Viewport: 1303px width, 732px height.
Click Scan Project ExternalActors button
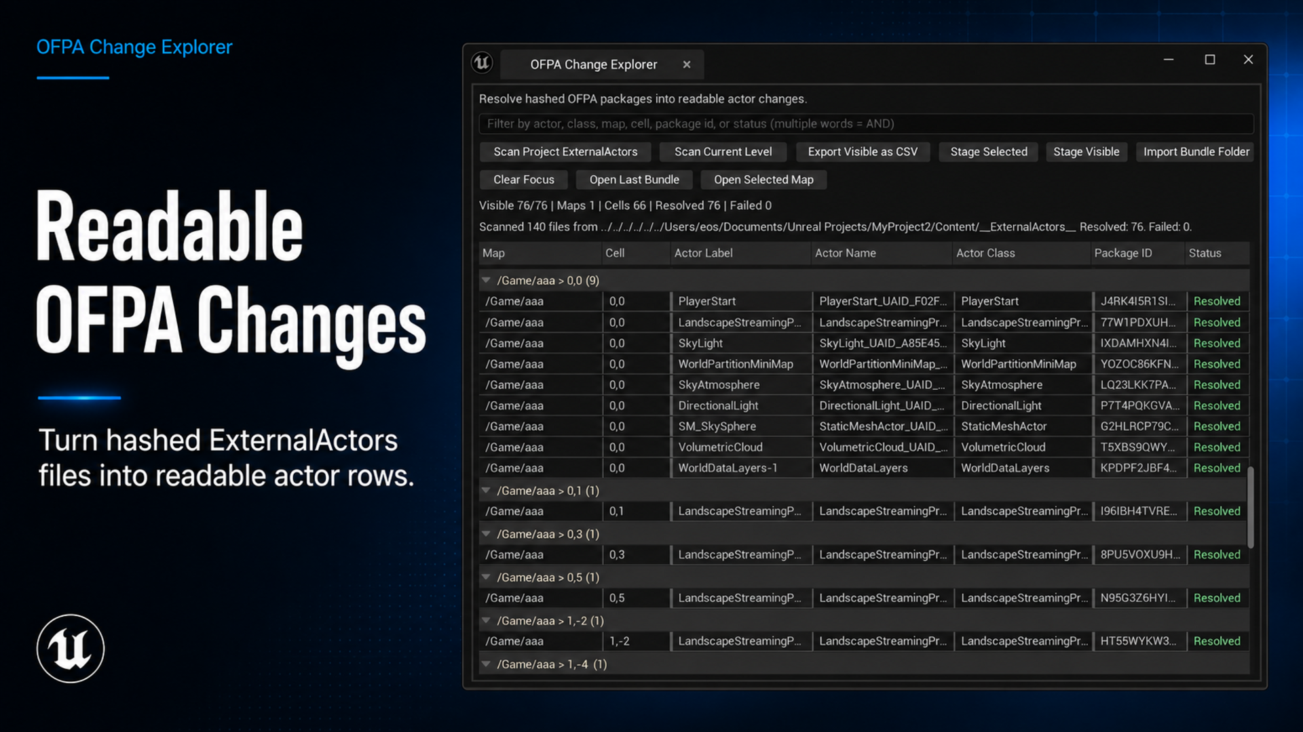(565, 152)
